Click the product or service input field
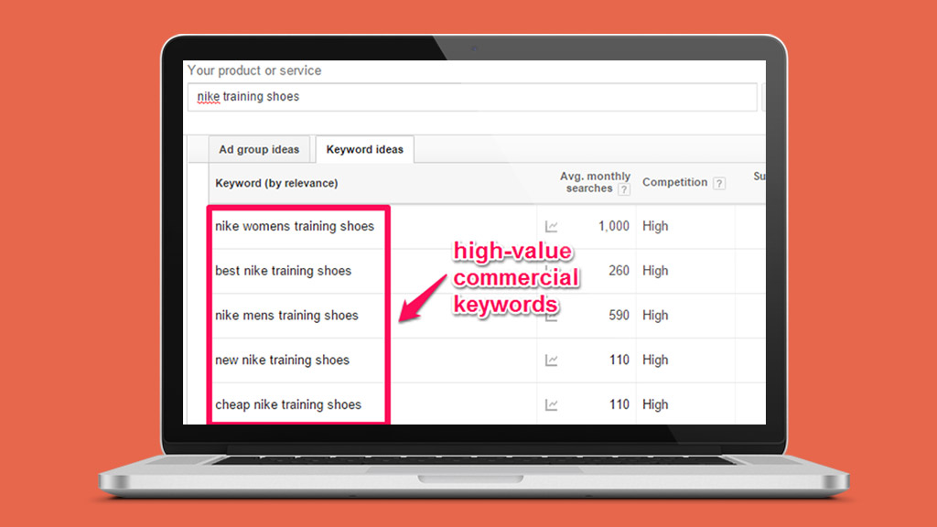Image resolution: width=937 pixels, height=527 pixels. point(472,97)
